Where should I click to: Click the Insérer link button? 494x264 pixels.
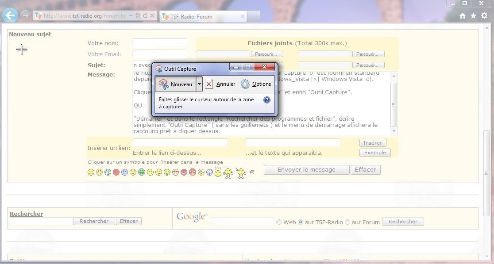click(373, 143)
